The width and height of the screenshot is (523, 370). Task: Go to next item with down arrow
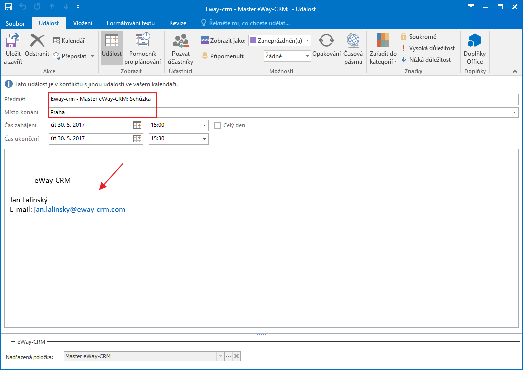(66, 7)
